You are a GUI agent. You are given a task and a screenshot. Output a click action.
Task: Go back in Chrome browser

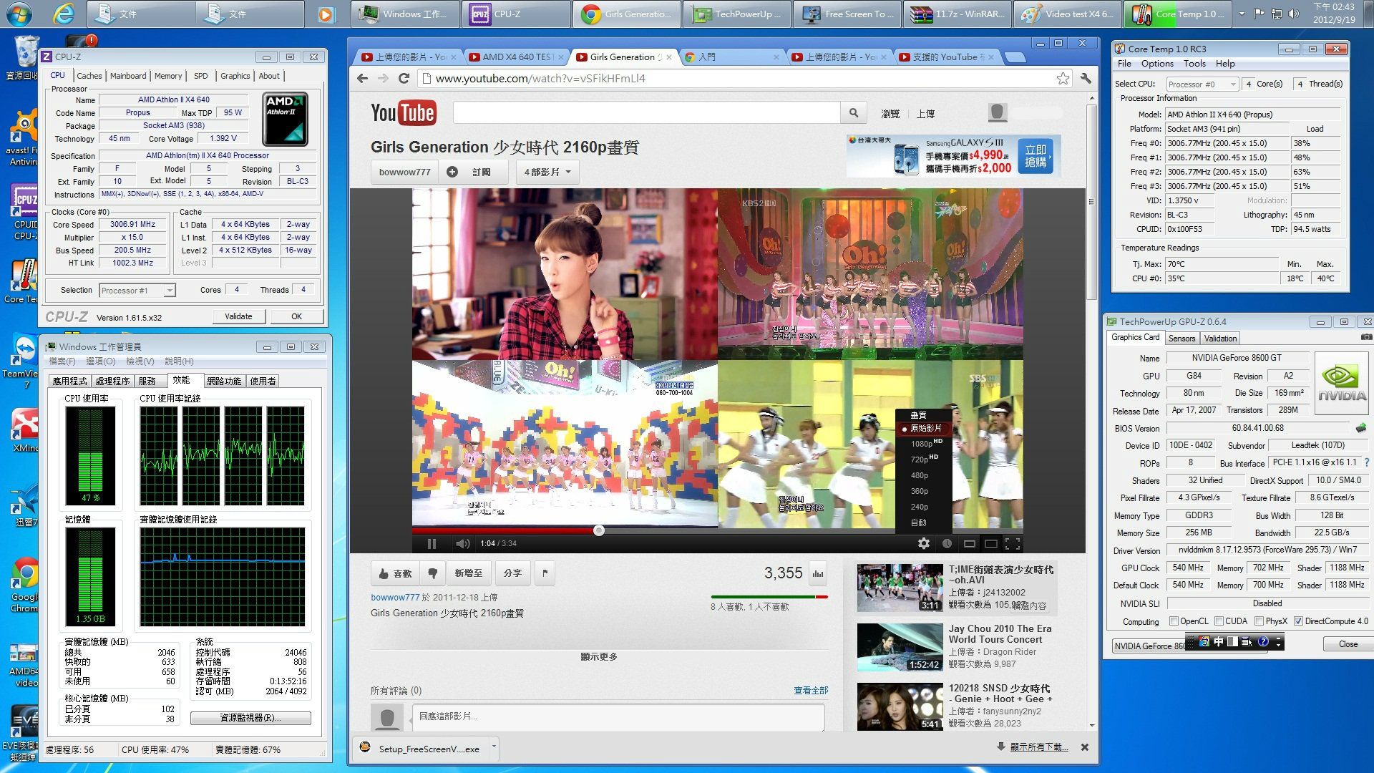click(362, 79)
